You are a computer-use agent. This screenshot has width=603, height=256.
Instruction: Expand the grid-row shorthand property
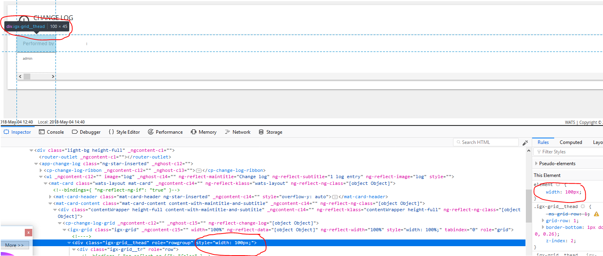click(x=543, y=221)
